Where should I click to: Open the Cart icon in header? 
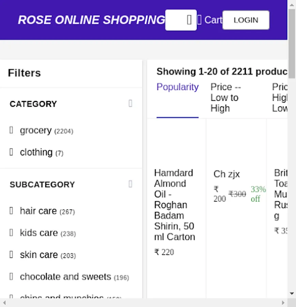(199, 20)
